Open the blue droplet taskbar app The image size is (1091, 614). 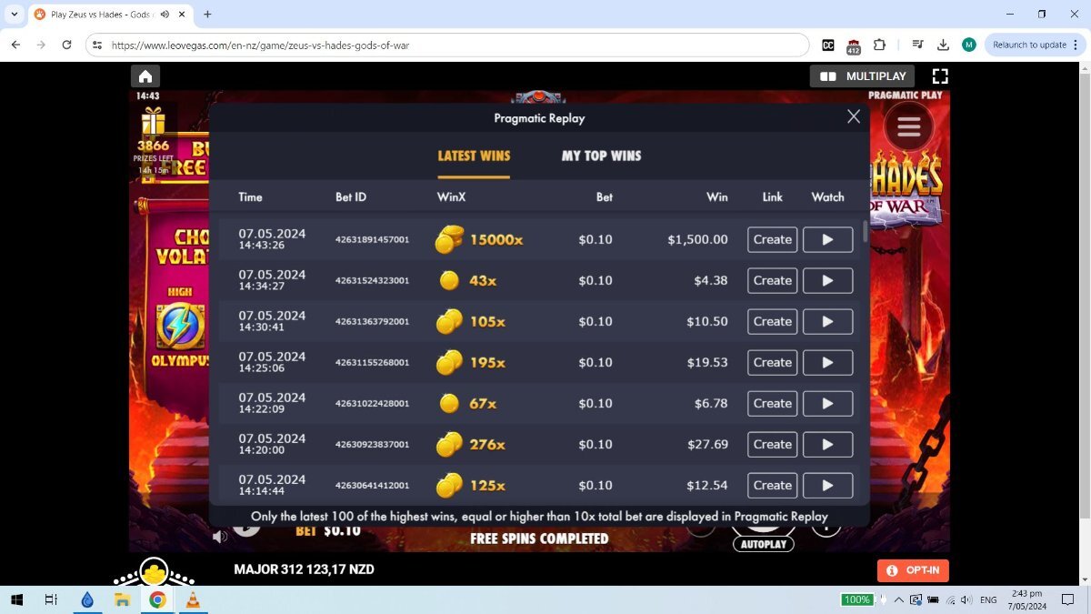(x=87, y=599)
